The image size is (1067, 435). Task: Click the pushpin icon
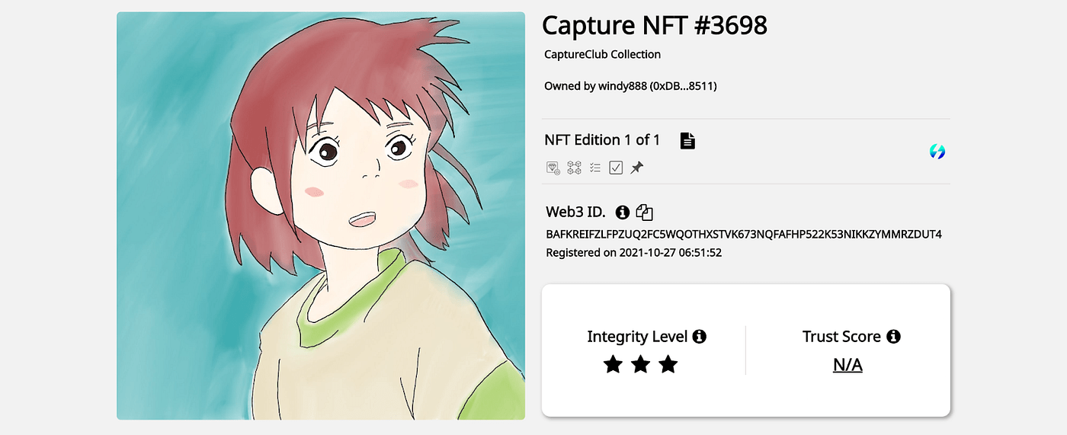tap(636, 168)
